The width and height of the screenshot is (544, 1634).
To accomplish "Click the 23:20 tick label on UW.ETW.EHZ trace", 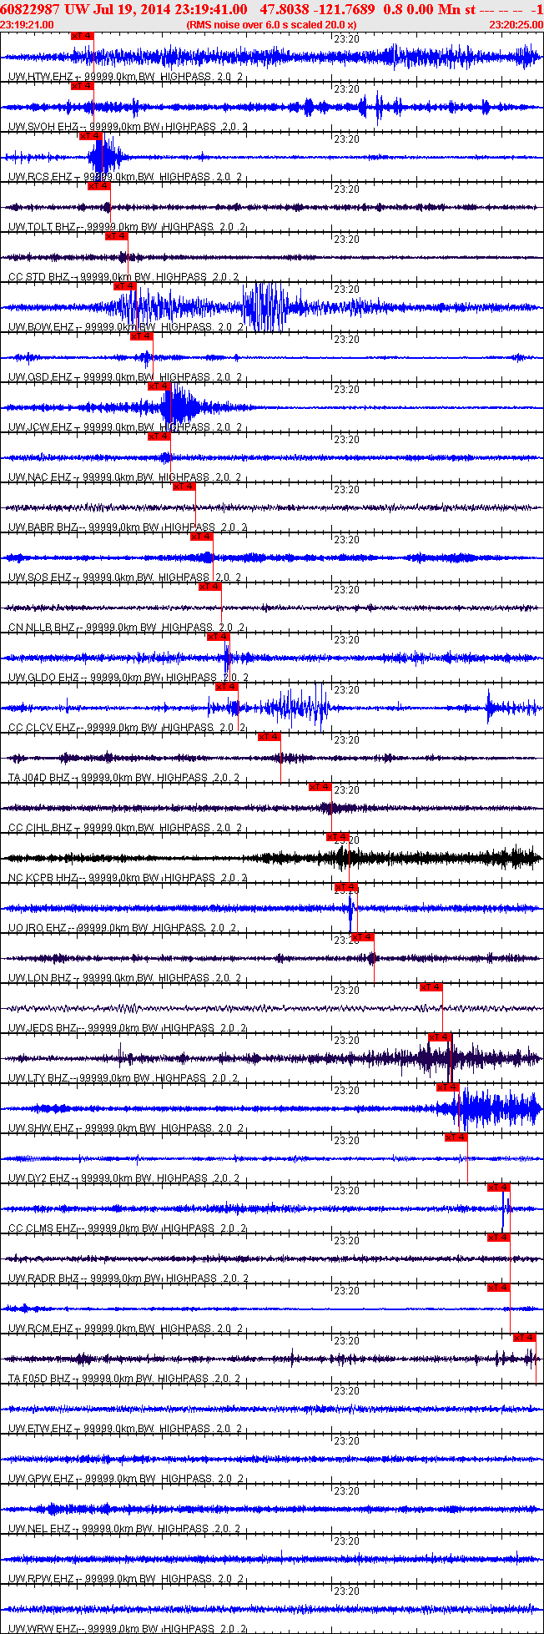I will tap(346, 1391).
